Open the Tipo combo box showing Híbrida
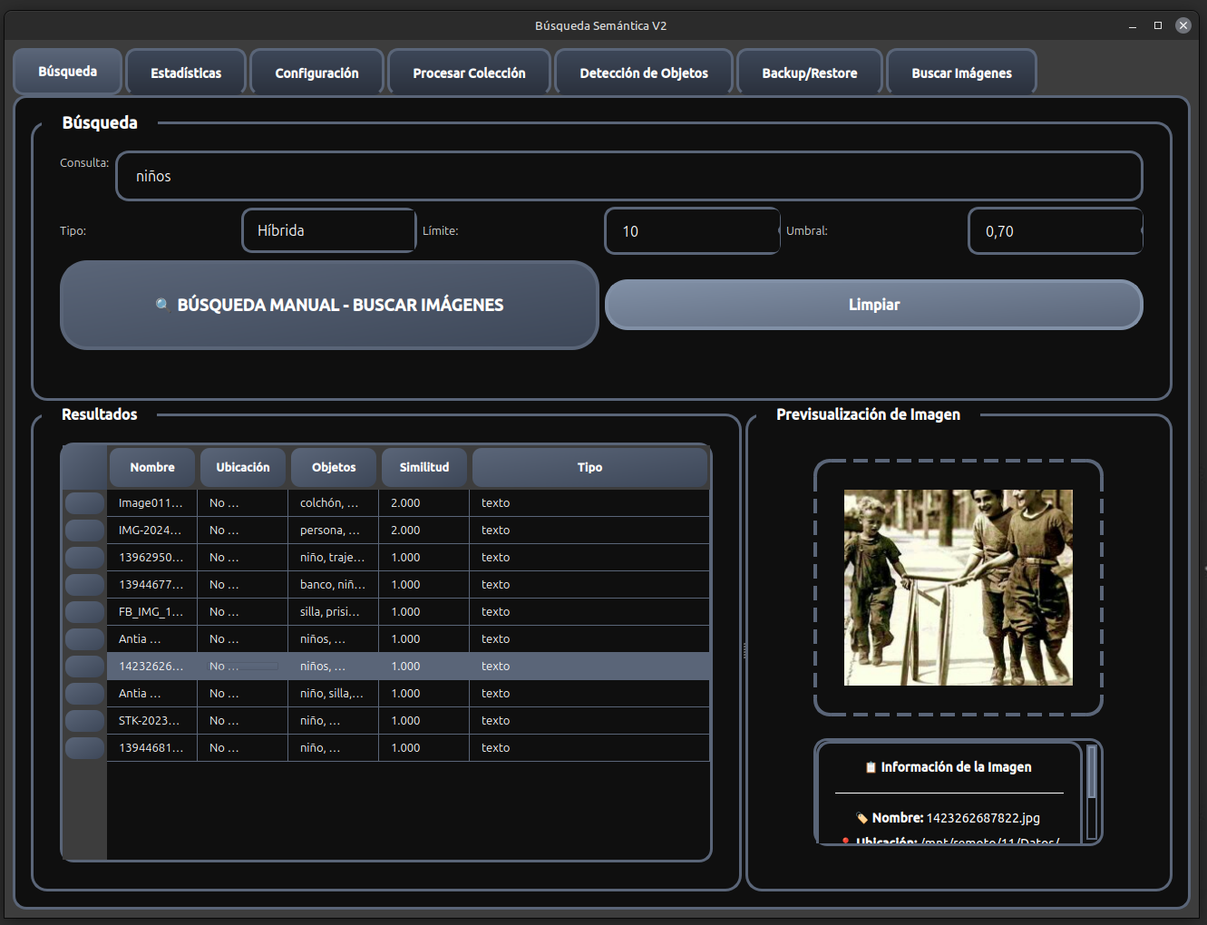 tap(328, 231)
